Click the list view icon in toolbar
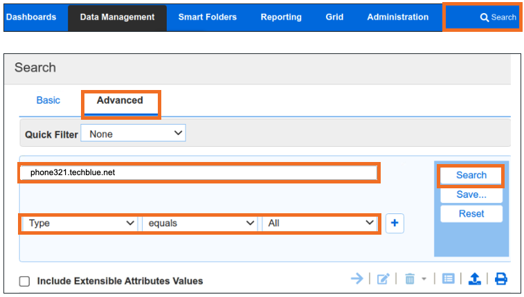Viewport: 524px width, 297px height. point(448,278)
